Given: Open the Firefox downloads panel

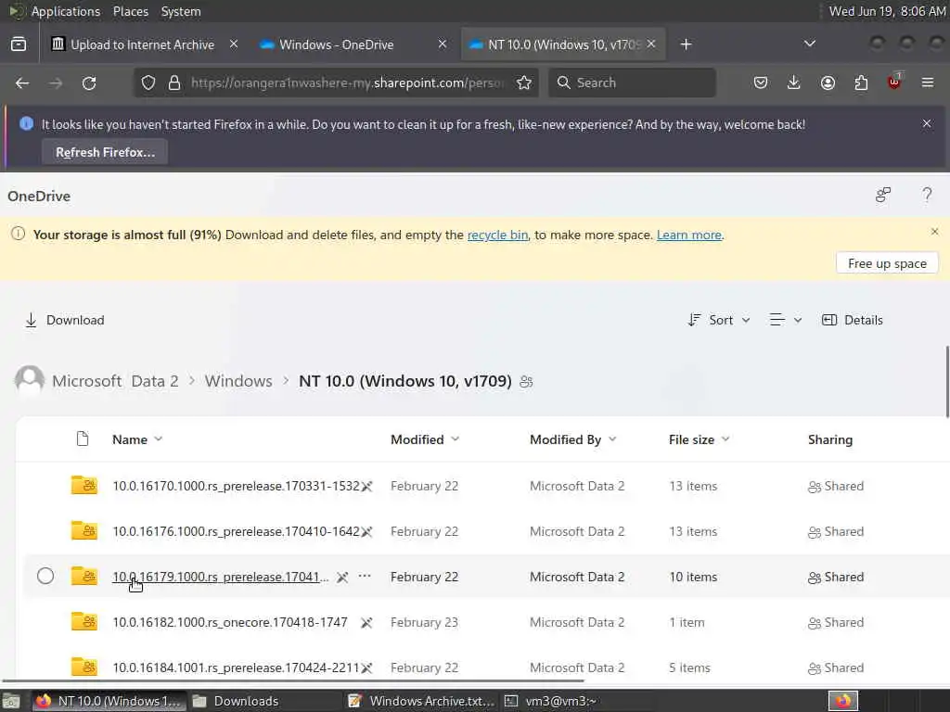Looking at the screenshot, I should pyautogui.click(x=794, y=83).
